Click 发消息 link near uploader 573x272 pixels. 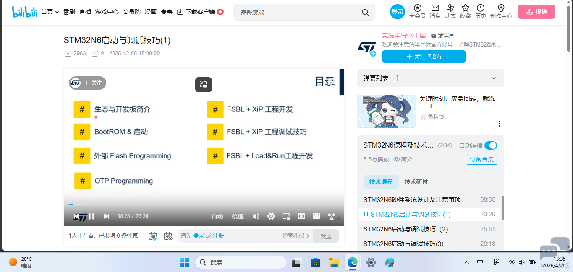click(442, 36)
